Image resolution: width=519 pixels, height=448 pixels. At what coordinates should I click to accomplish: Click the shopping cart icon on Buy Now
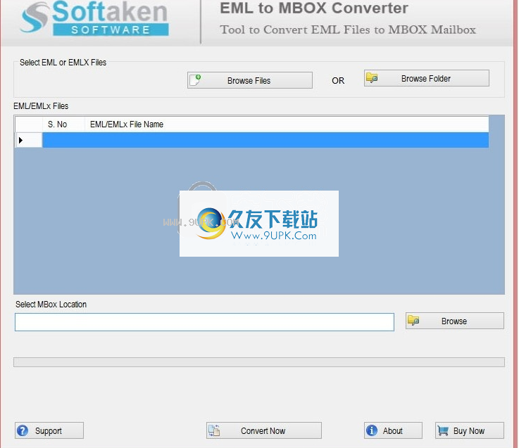tap(443, 430)
